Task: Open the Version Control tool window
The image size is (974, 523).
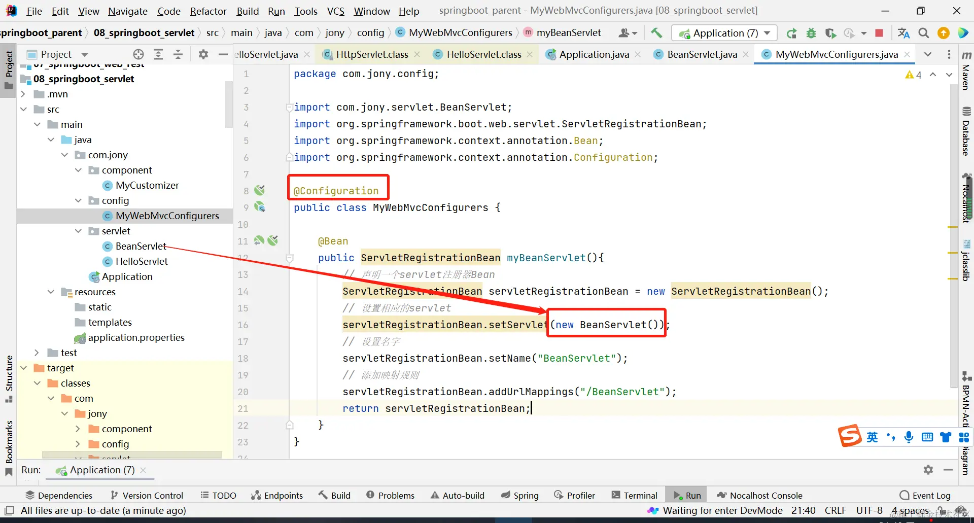Action: point(147,496)
